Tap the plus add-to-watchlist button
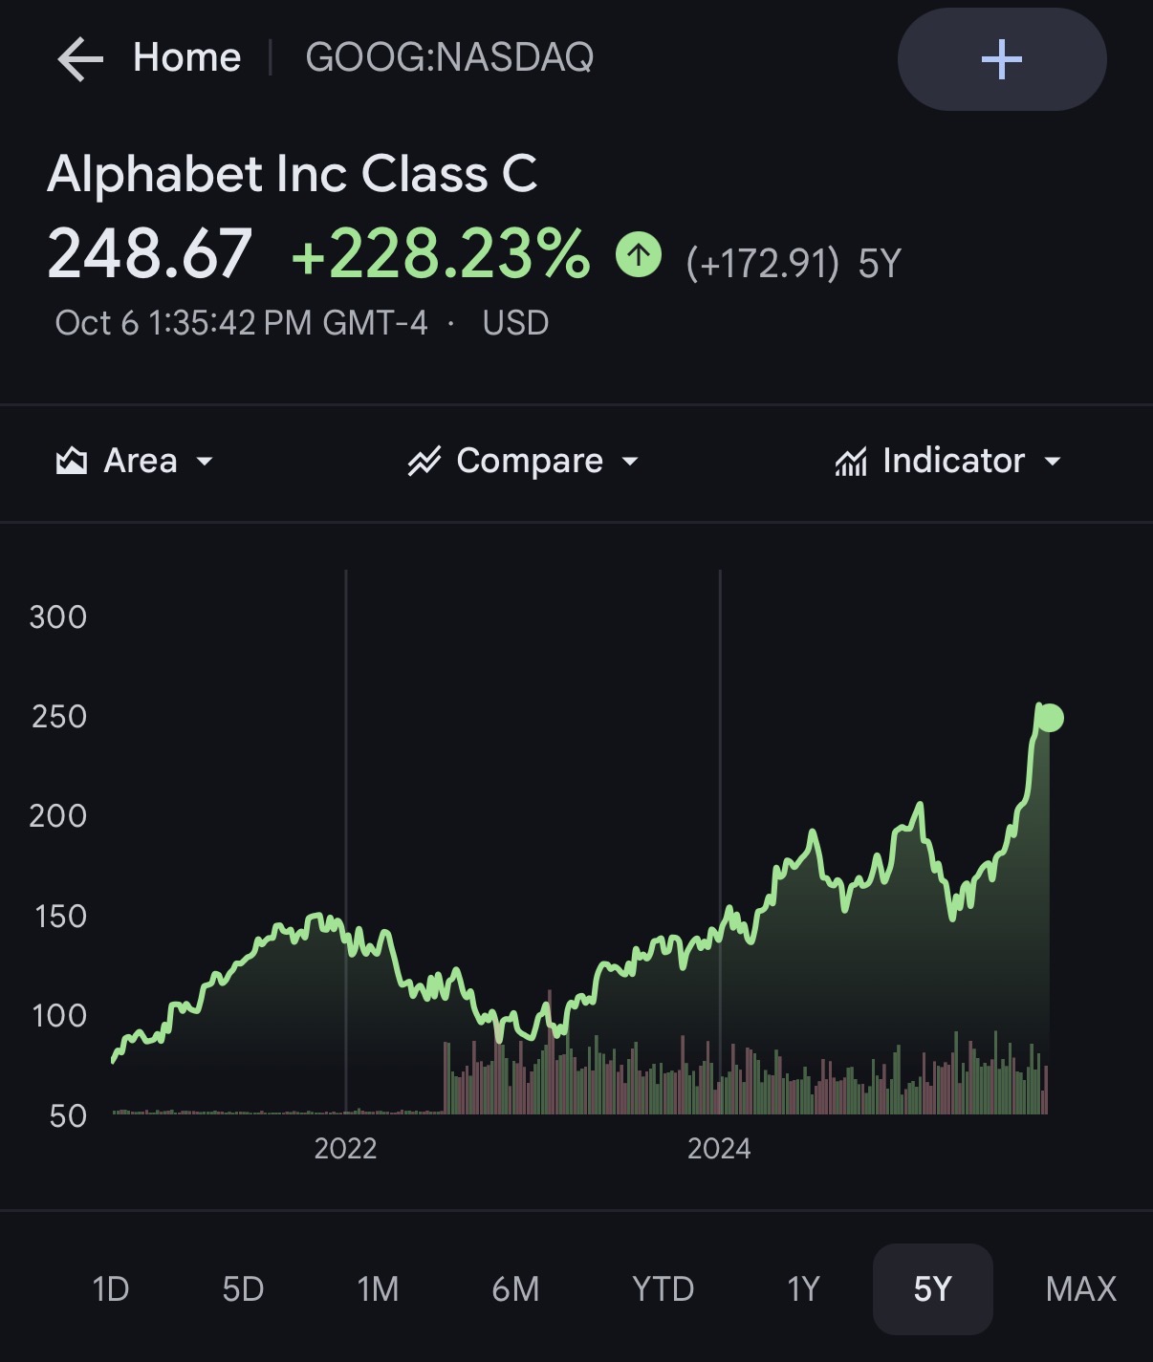The image size is (1153, 1362). pyautogui.click(x=1001, y=59)
